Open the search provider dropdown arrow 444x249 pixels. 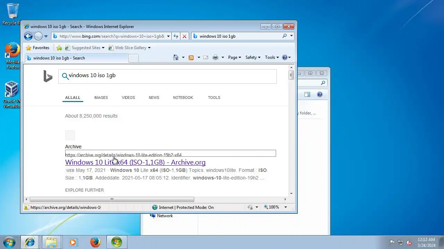[x=291, y=36]
